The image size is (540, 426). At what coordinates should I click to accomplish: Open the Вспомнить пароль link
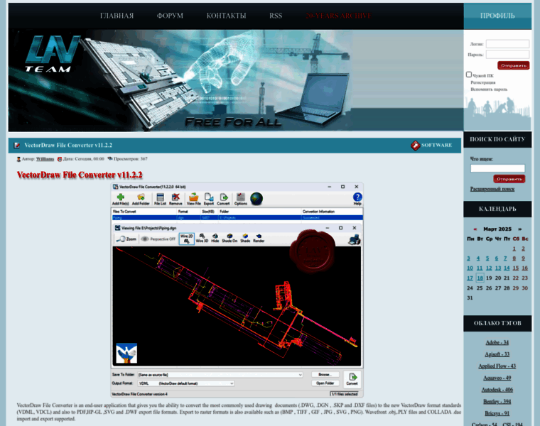click(x=489, y=89)
